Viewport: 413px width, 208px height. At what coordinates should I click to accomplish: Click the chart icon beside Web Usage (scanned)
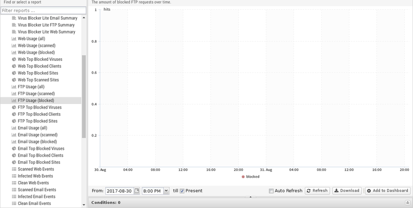[x=14, y=45]
